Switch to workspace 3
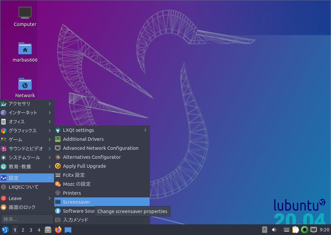This screenshot has height=235, width=331. pos(31,230)
